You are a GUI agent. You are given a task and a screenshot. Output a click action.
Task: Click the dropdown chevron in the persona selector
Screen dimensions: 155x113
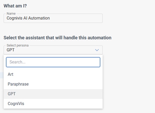(x=97, y=50)
